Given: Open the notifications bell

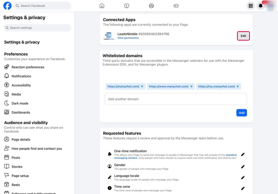Looking at the screenshot, I should [261, 6].
